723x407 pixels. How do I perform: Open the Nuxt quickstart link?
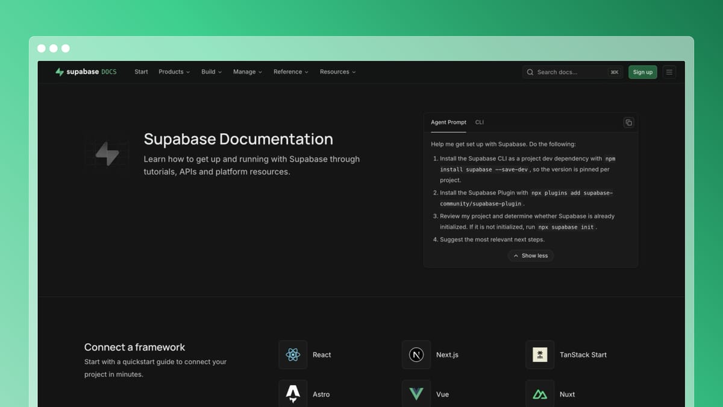pos(567,394)
